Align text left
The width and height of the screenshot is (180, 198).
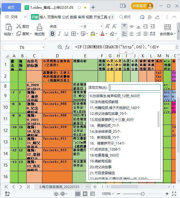click(124, 34)
